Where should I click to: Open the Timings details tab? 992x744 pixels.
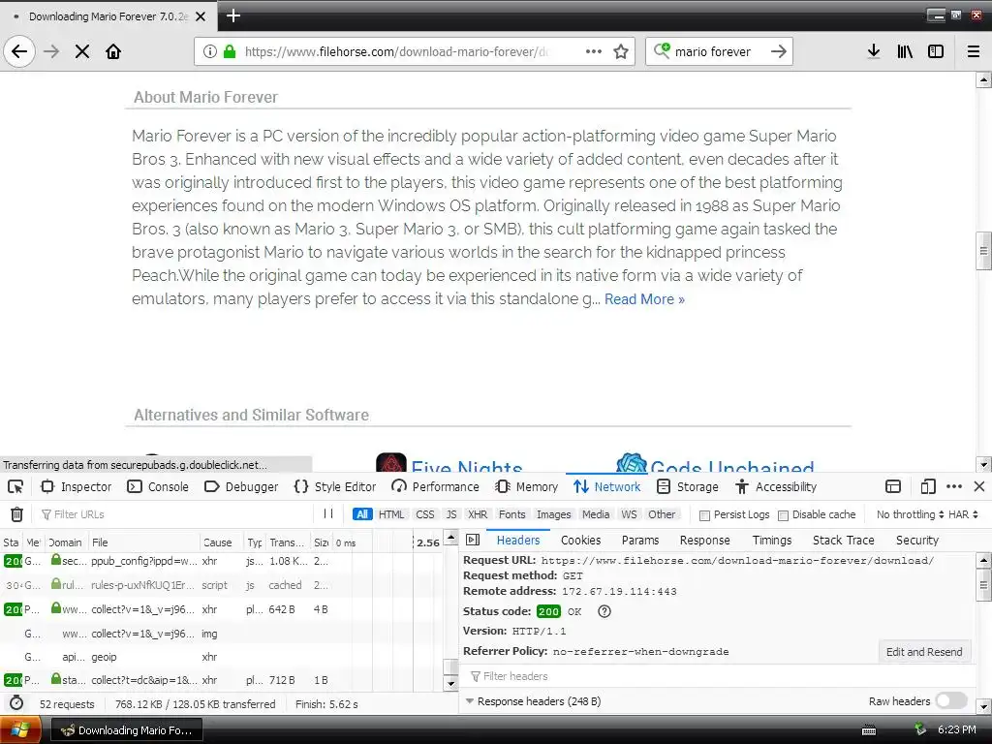[x=772, y=540]
